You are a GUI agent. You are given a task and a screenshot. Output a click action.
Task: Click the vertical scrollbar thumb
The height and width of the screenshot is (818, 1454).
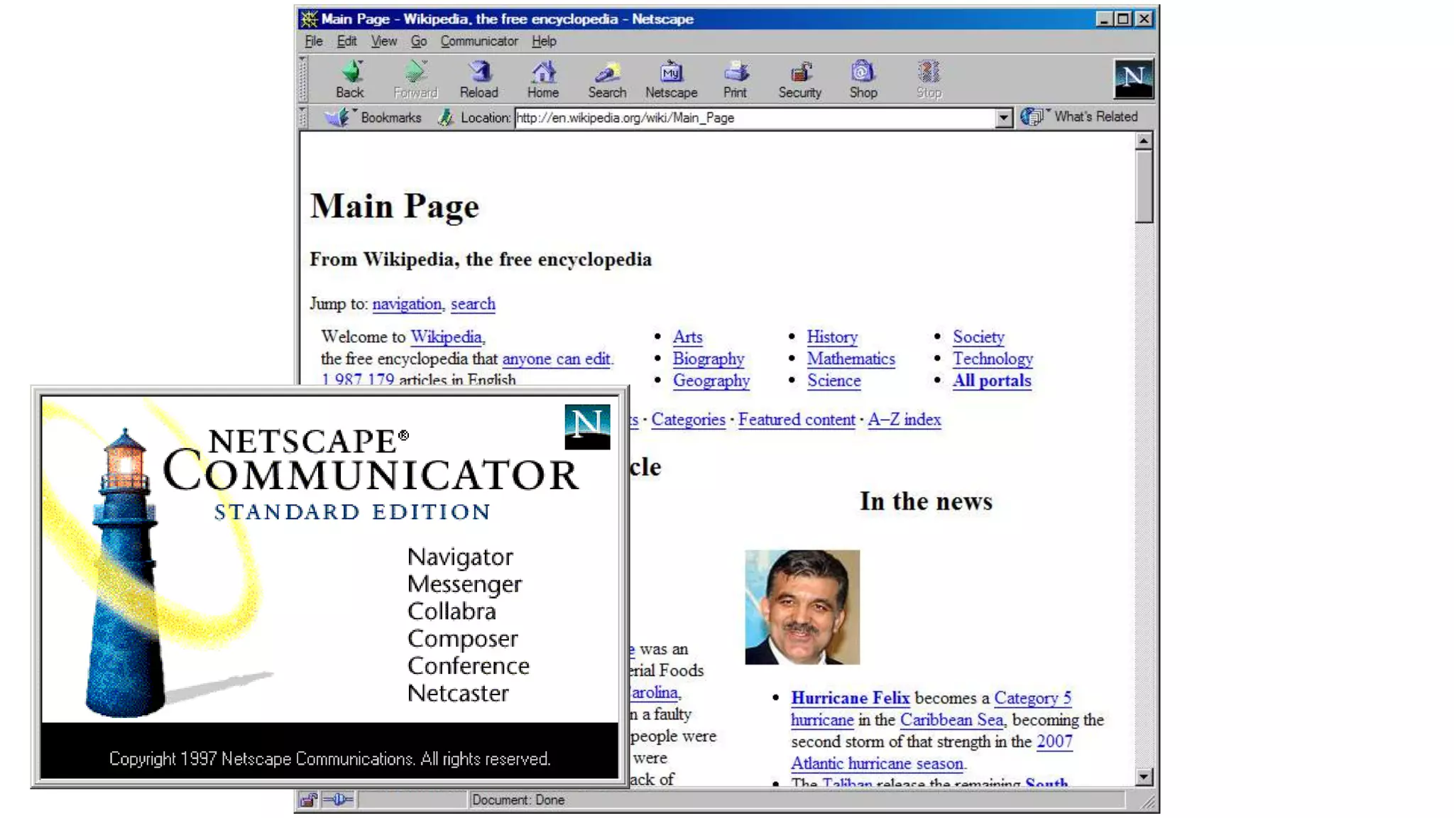(1143, 186)
